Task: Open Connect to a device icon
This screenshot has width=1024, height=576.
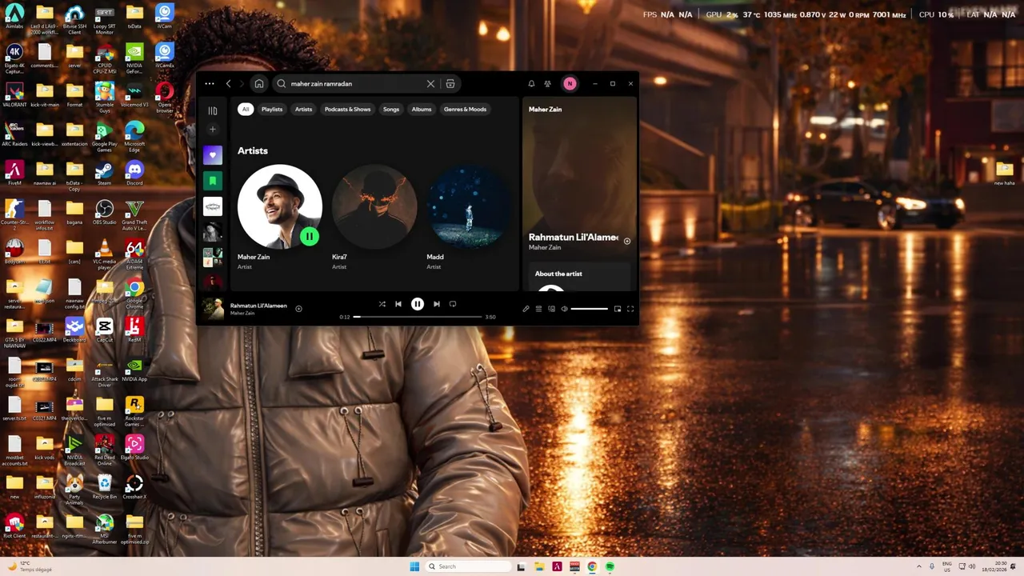Action: click(551, 309)
